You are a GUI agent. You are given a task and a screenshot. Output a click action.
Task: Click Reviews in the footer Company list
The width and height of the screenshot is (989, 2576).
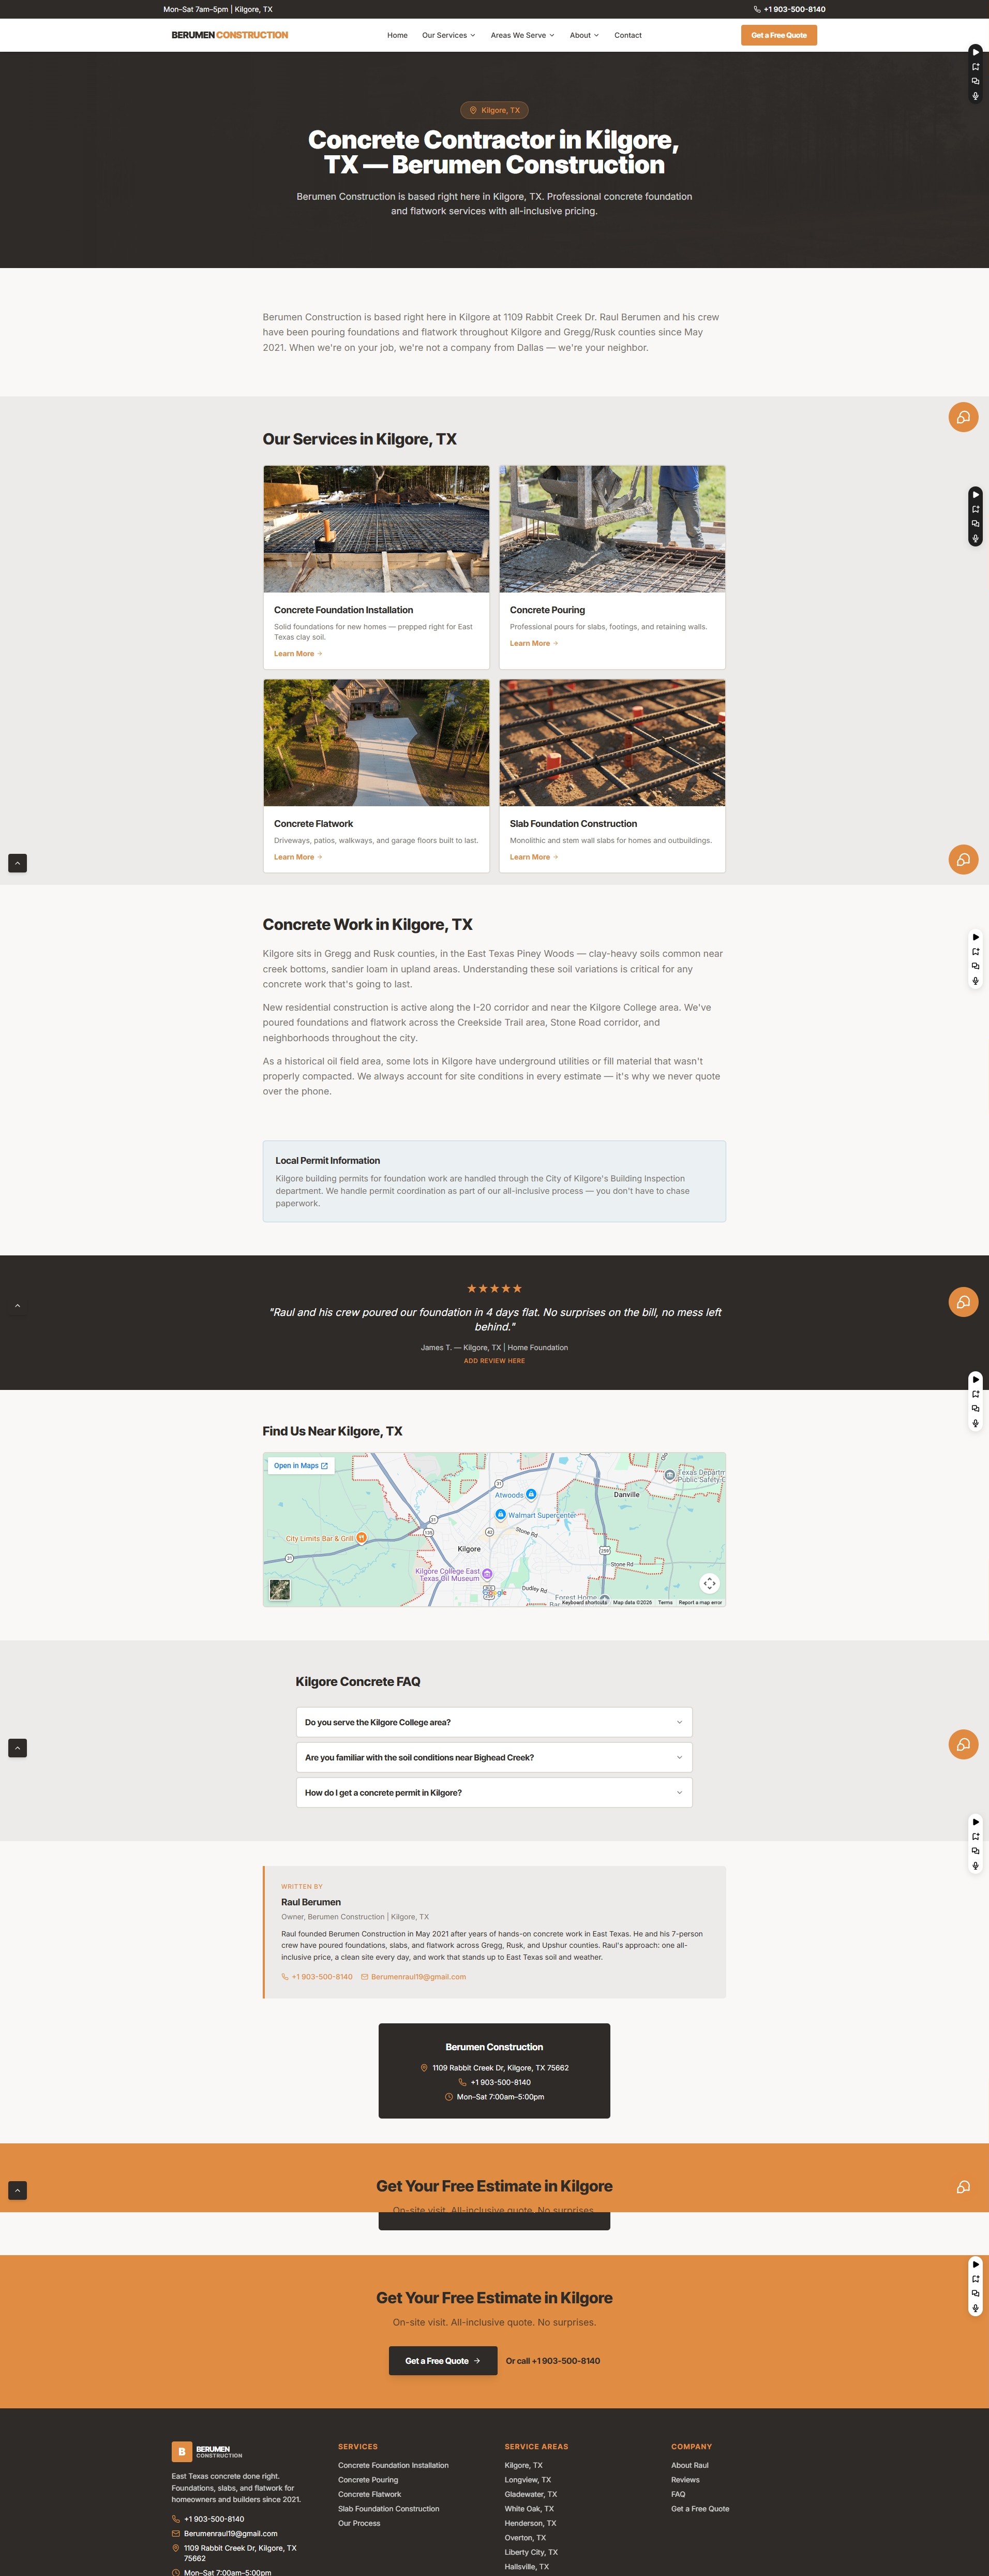point(685,2479)
